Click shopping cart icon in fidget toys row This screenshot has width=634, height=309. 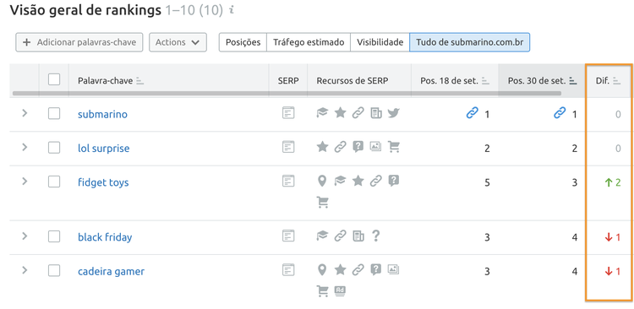[322, 202]
